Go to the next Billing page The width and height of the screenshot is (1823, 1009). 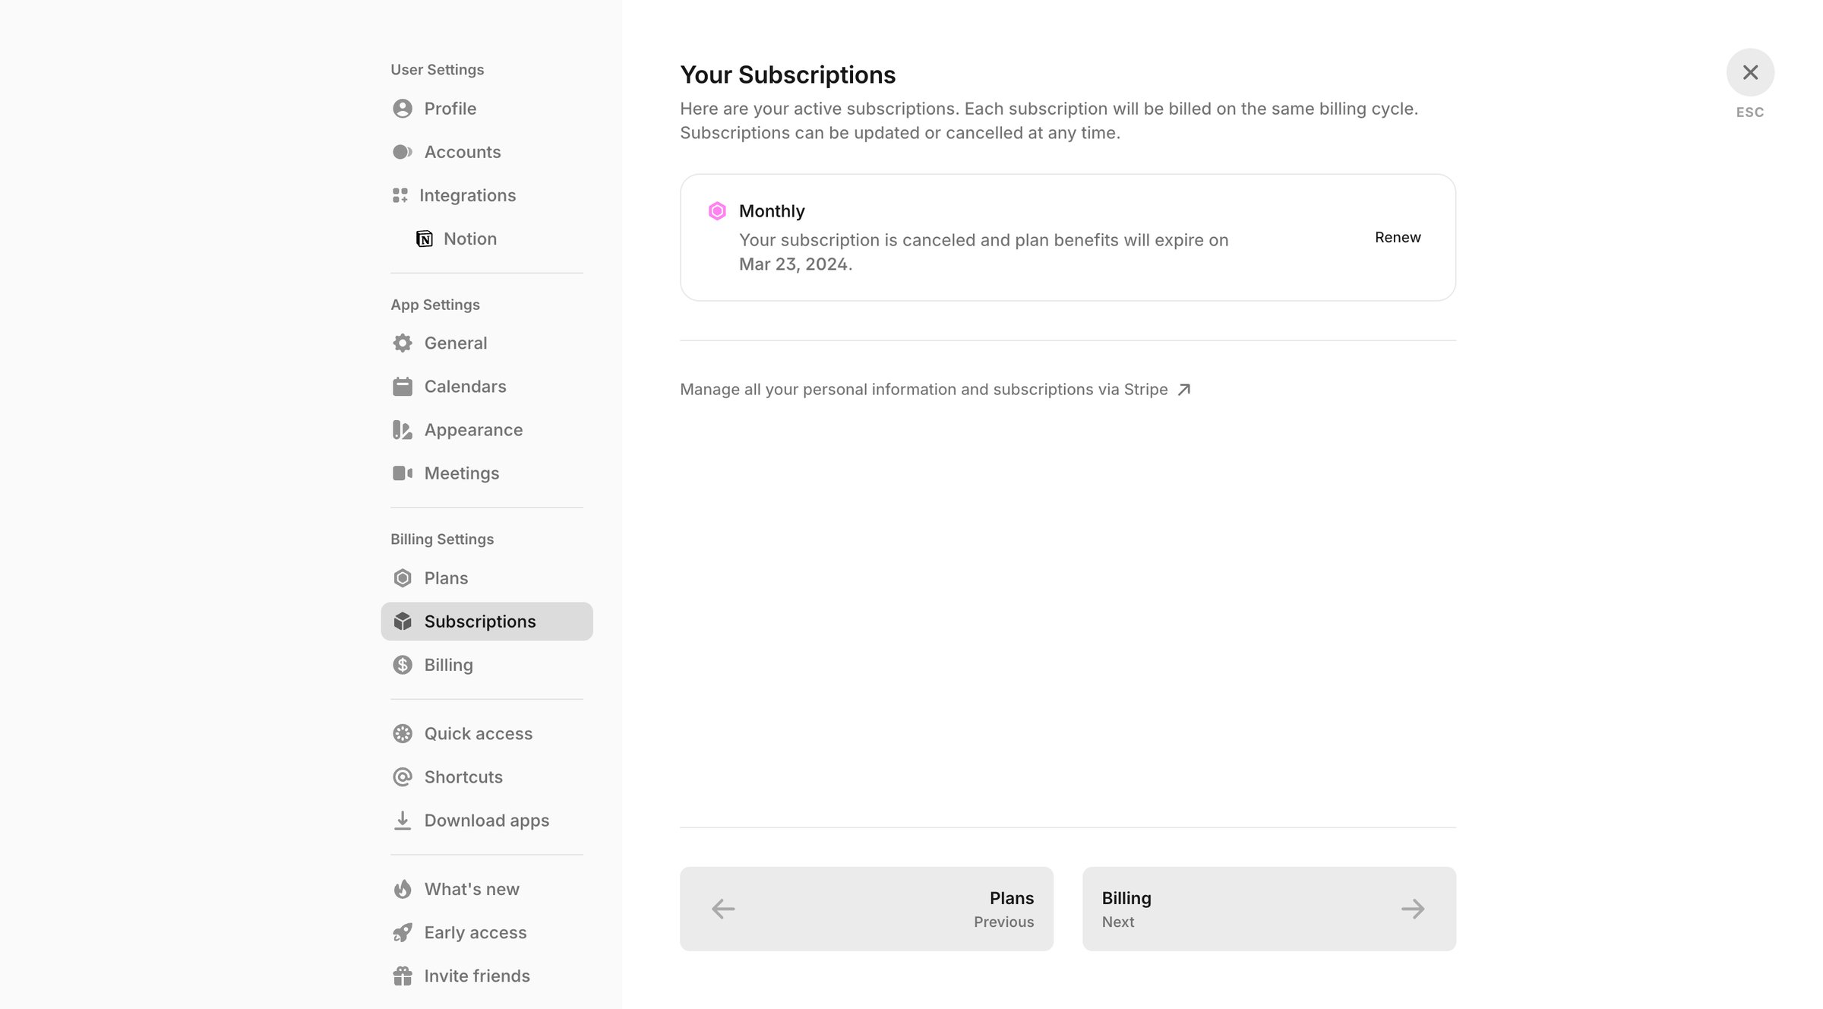pyautogui.click(x=1269, y=909)
